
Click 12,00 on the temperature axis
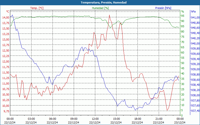[6, 61]
